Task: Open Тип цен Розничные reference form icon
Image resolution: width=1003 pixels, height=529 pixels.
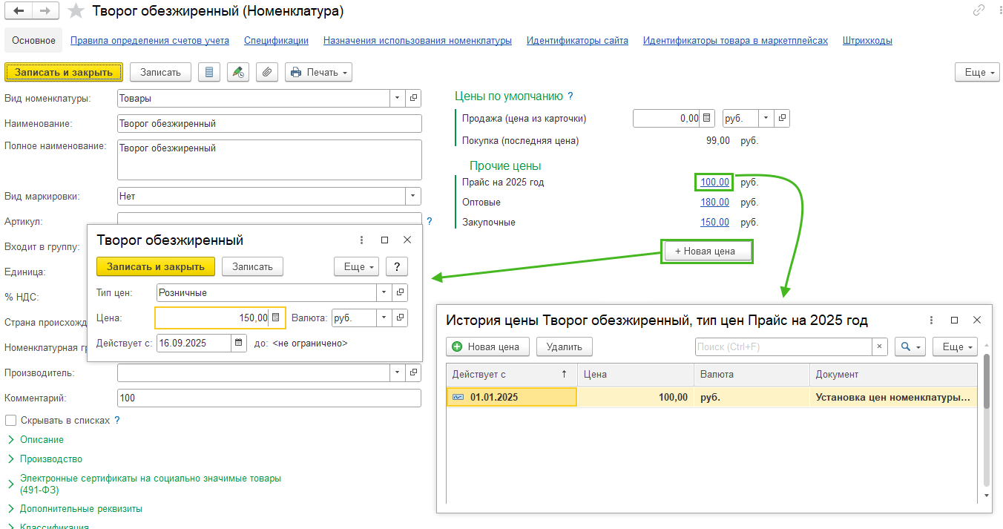Action: click(x=400, y=292)
